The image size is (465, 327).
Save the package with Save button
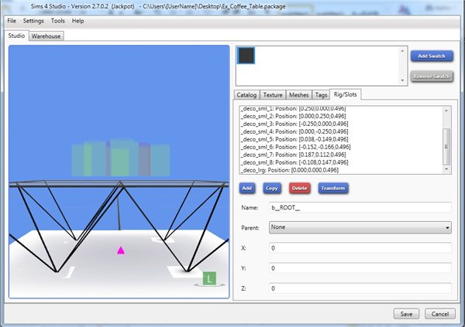tap(407, 314)
